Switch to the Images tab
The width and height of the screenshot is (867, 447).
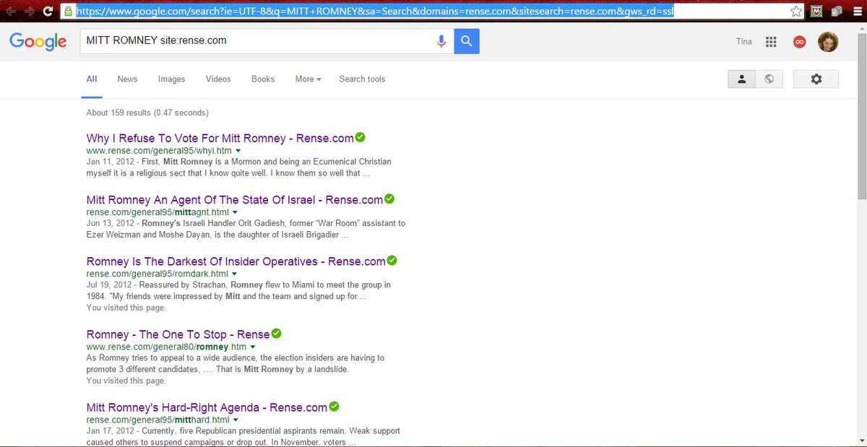tap(171, 79)
